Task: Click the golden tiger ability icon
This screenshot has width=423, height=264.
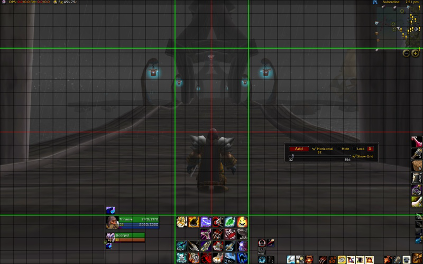Action: (181, 222)
